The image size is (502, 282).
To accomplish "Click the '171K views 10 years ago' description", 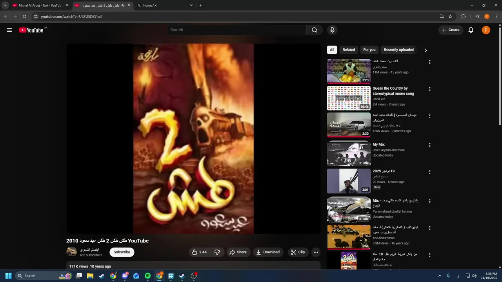I will tap(90, 266).
